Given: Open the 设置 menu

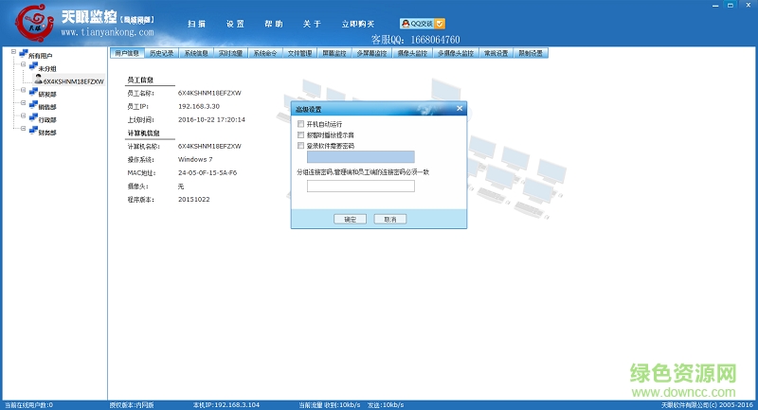Looking at the screenshot, I should (x=235, y=24).
